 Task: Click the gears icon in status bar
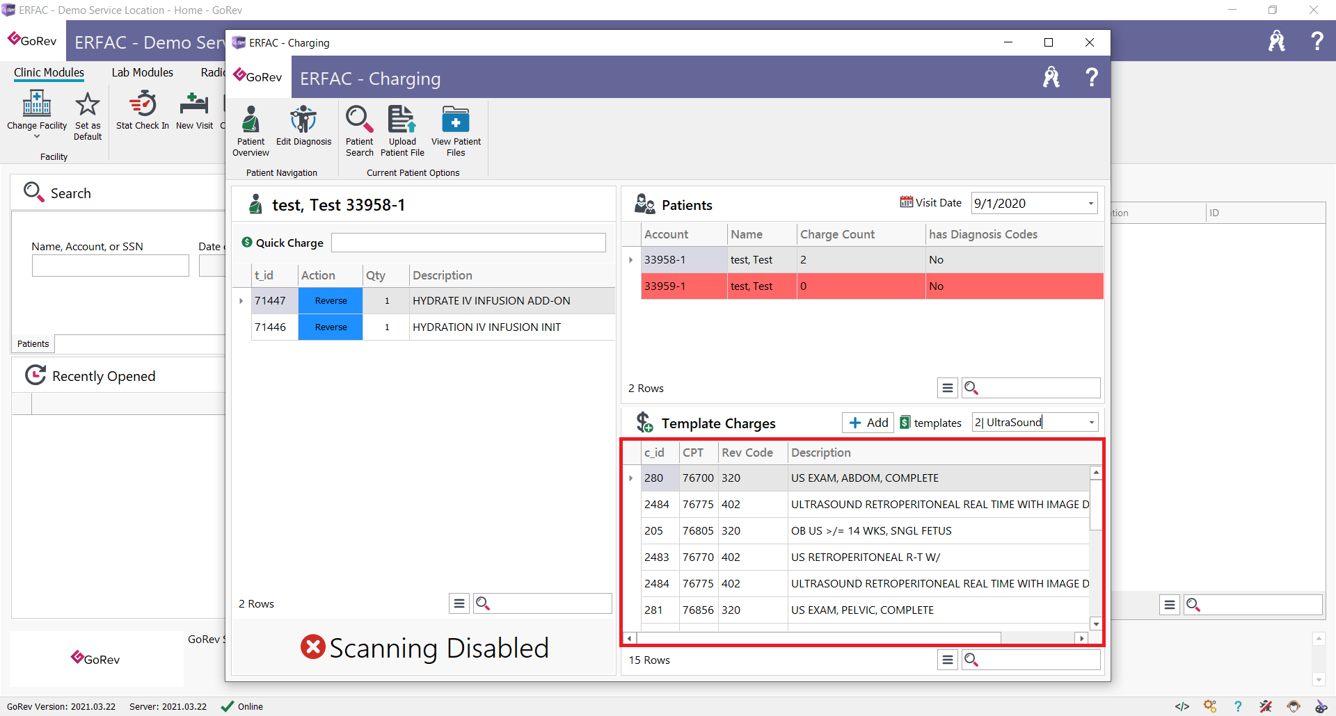coord(1210,706)
